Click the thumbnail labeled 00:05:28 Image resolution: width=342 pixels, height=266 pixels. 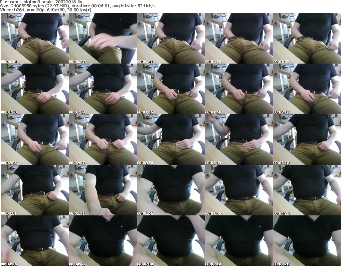pyautogui.click(x=307, y=241)
